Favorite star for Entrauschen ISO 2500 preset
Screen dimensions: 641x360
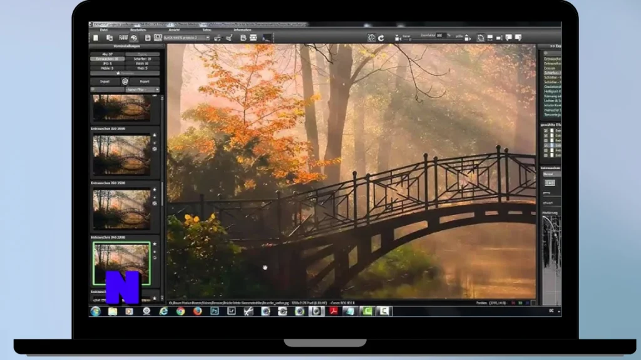tap(155, 189)
